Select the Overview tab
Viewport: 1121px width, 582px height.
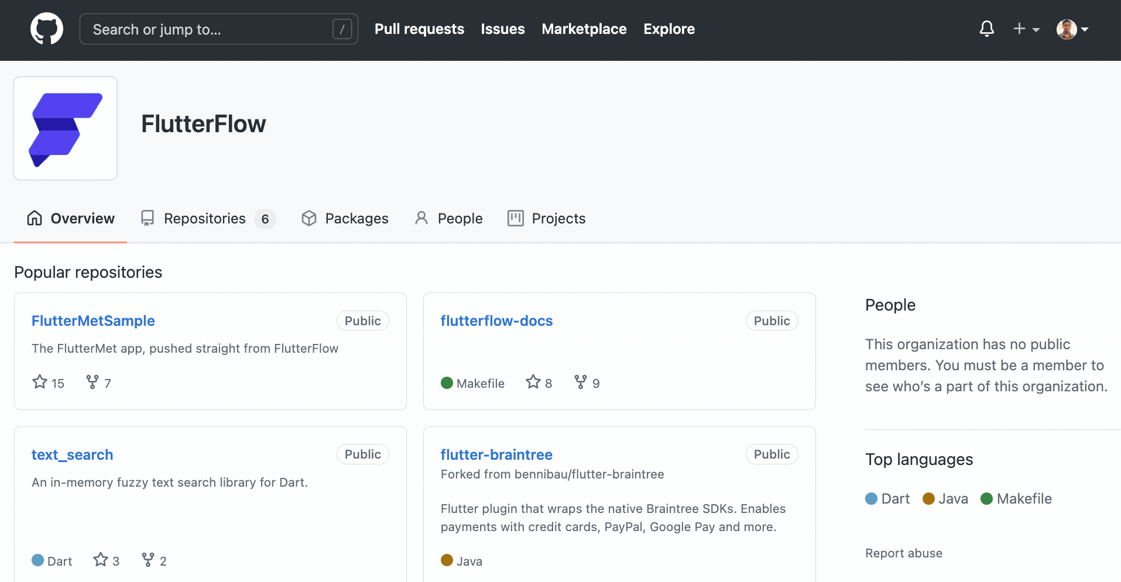(70, 218)
